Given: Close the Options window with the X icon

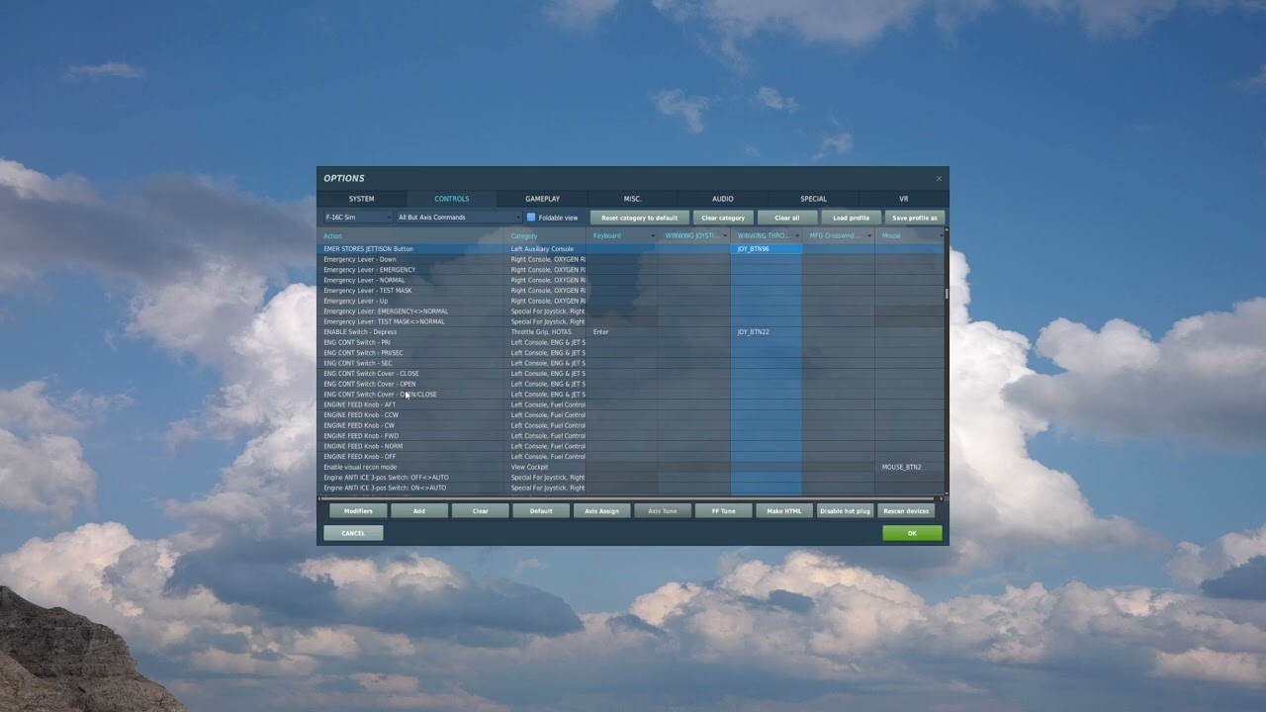Looking at the screenshot, I should coord(939,179).
